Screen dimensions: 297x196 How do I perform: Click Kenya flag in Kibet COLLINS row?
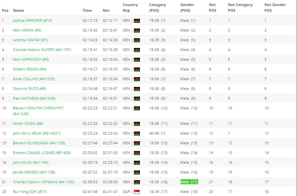tap(137, 79)
